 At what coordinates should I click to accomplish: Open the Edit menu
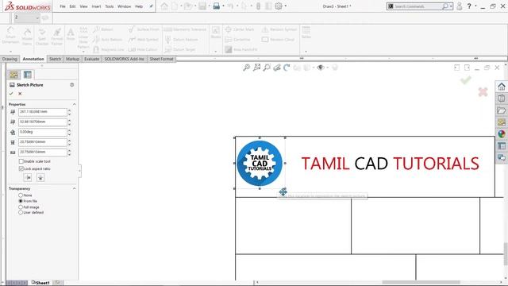coord(72,6)
